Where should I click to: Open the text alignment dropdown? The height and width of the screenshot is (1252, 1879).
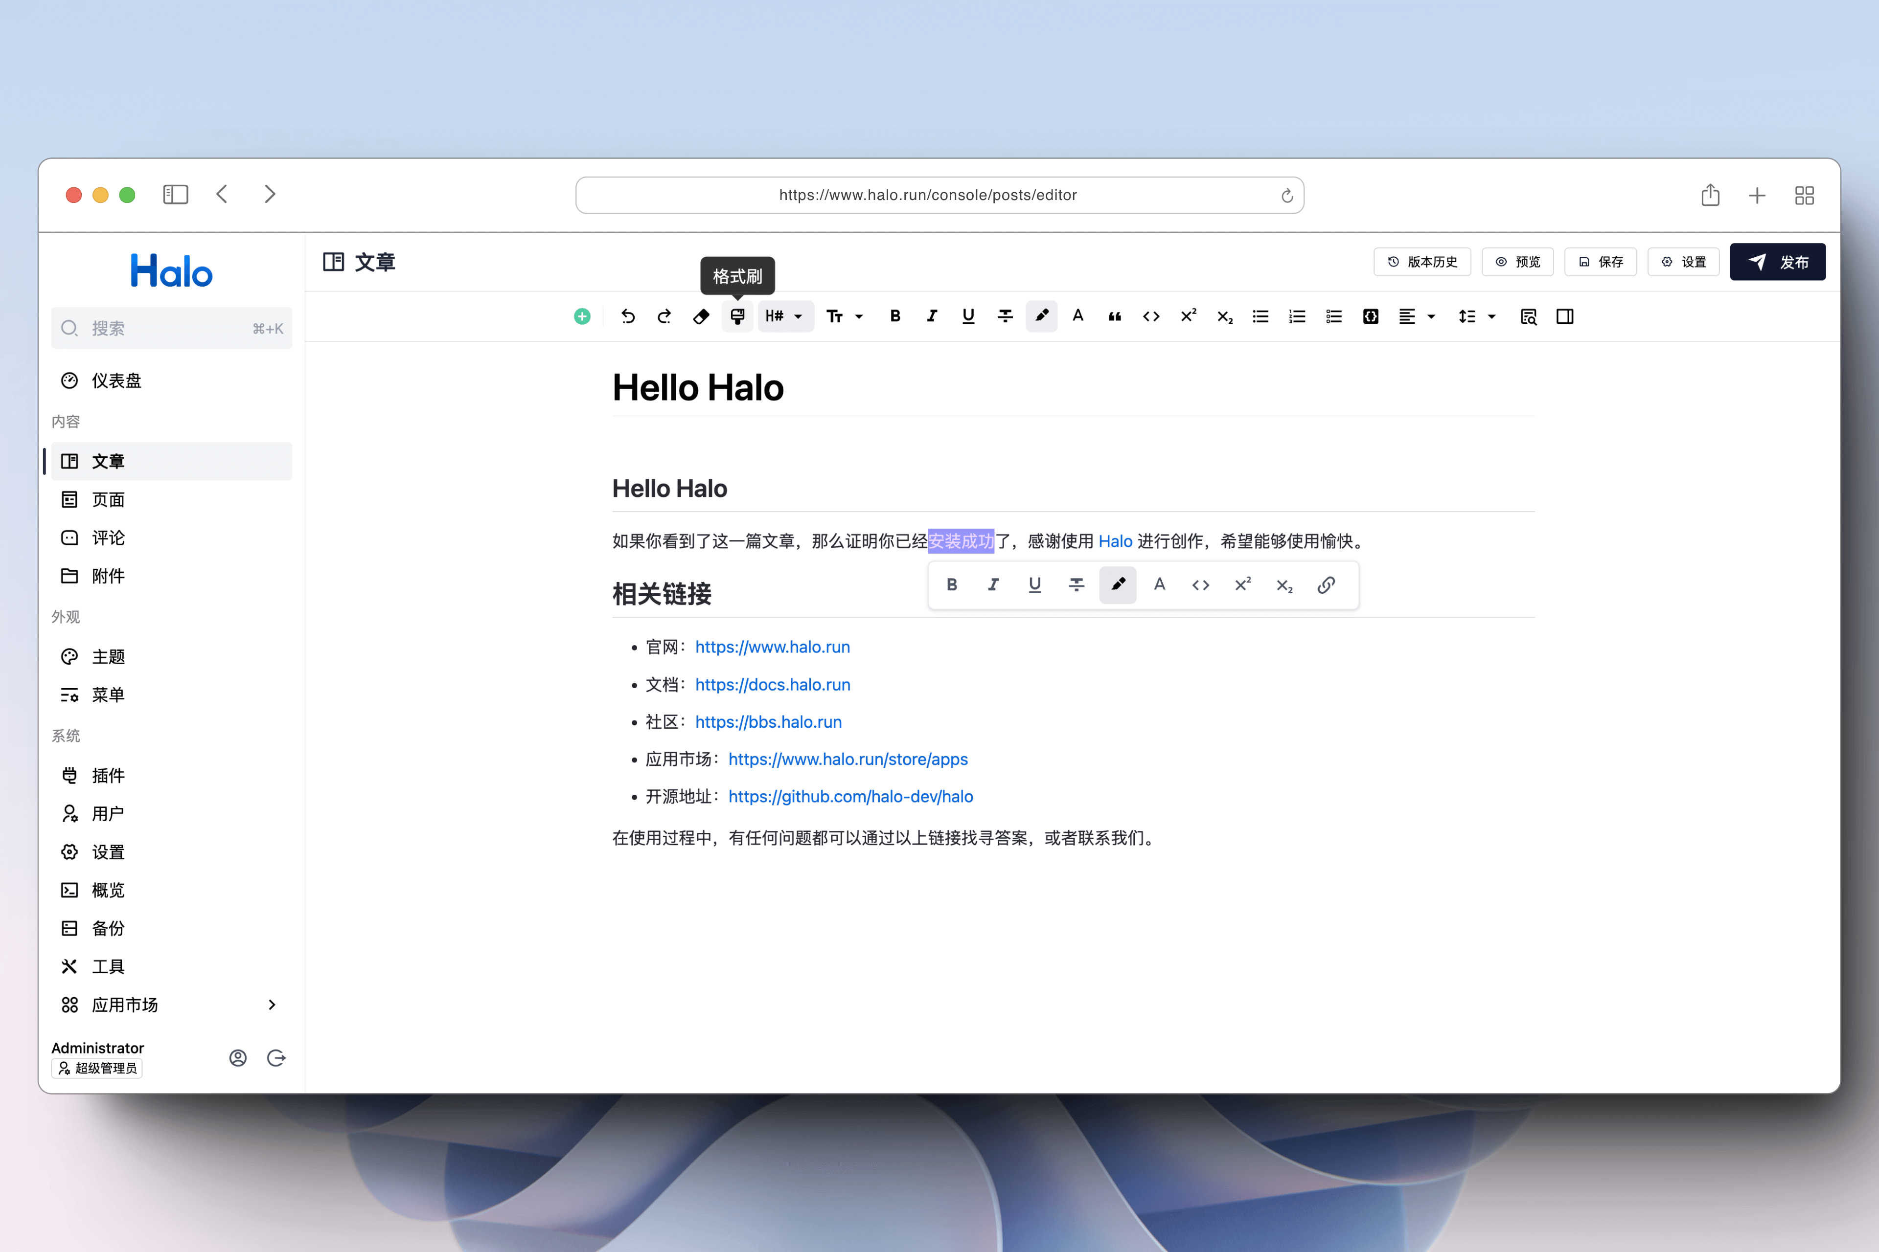[1417, 316]
